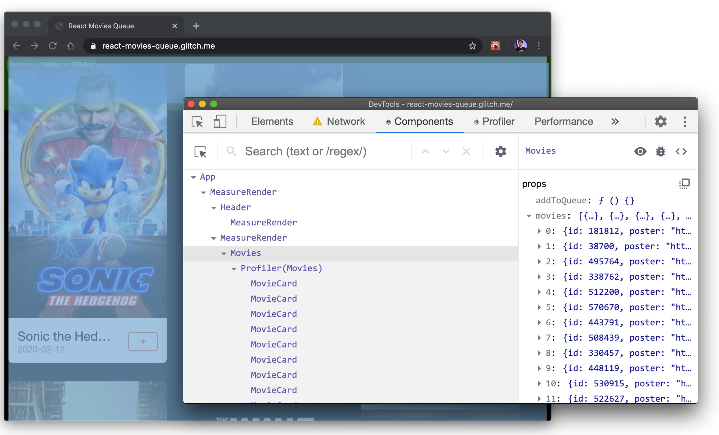View Movies source with angle brackets icon
The width and height of the screenshot is (719, 435).
[x=681, y=151]
